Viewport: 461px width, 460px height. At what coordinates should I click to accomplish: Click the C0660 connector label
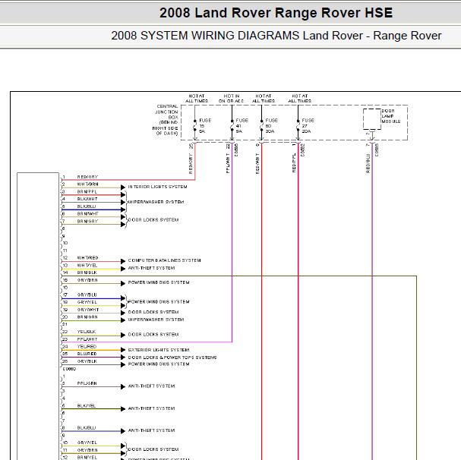click(x=69, y=369)
